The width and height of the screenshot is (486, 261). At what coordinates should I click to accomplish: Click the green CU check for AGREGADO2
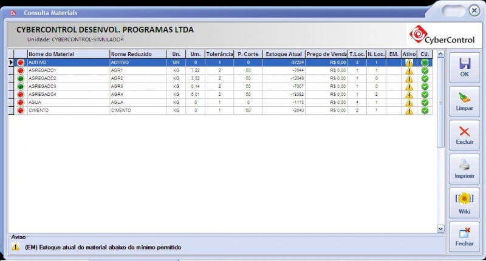point(425,79)
